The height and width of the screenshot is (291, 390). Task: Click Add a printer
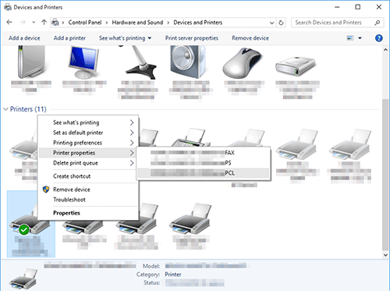pos(69,38)
